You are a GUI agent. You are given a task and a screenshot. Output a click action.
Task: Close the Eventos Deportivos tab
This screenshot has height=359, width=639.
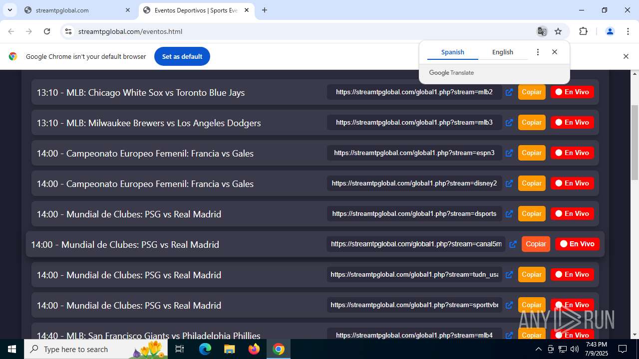pos(247,10)
